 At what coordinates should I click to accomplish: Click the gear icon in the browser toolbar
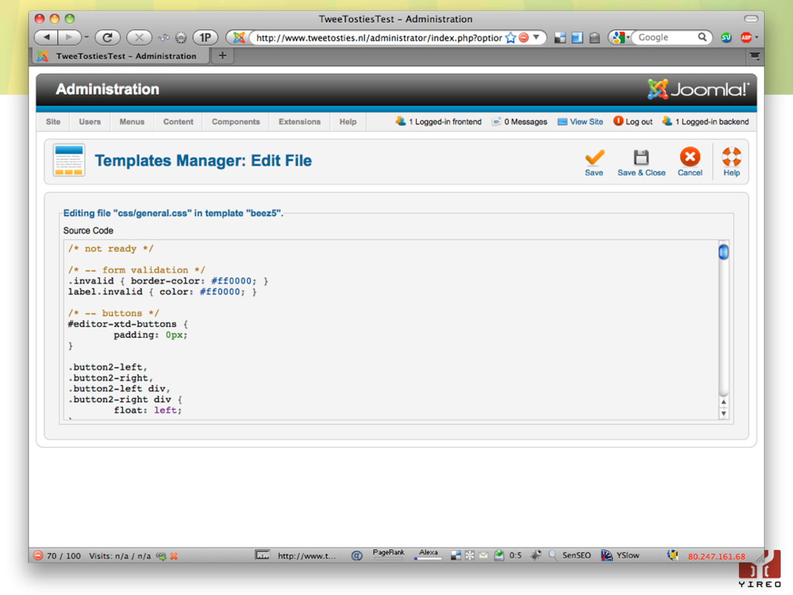click(181, 37)
